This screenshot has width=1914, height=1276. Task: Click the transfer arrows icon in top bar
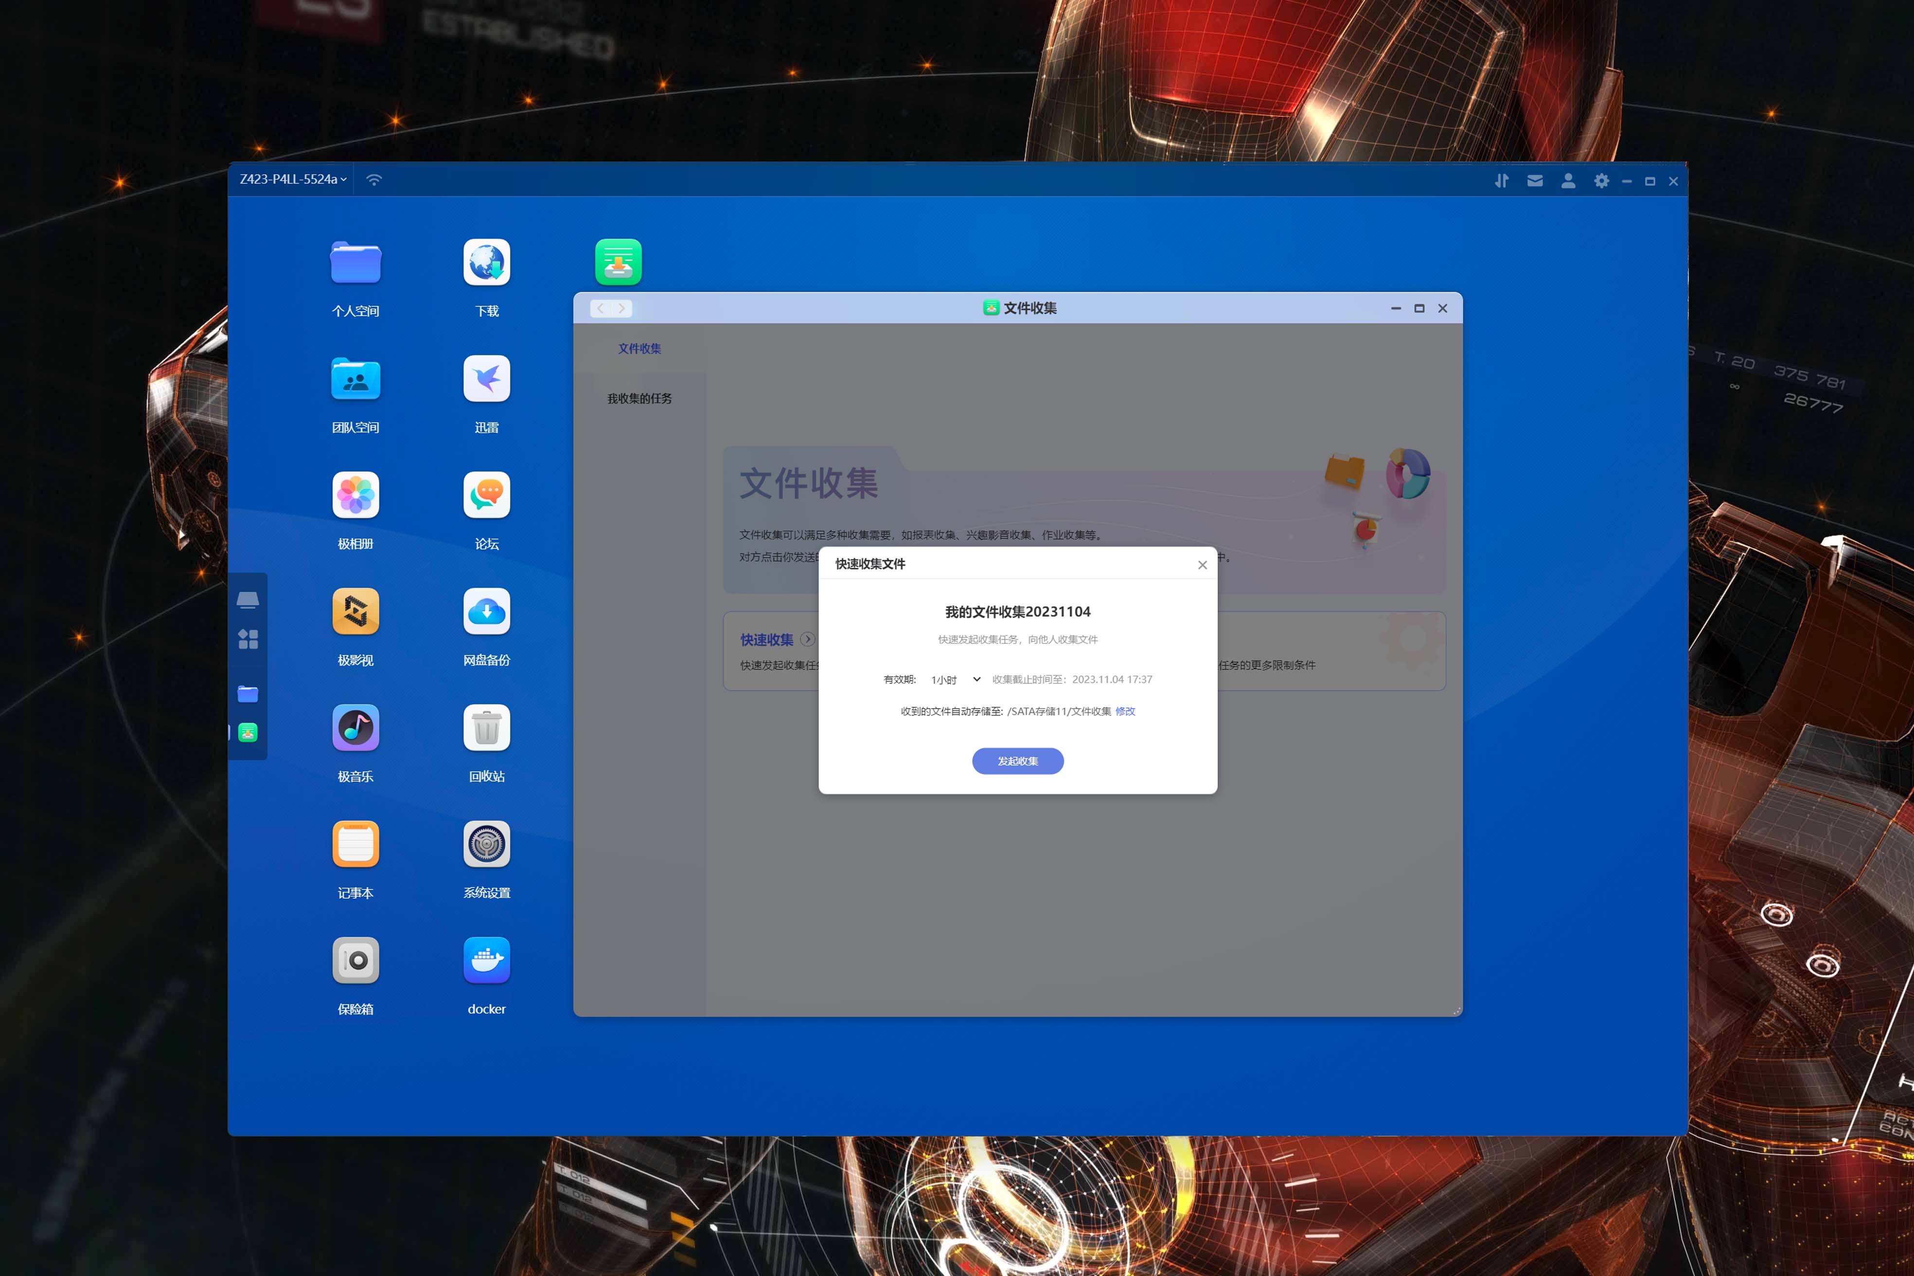(1502, 181)
